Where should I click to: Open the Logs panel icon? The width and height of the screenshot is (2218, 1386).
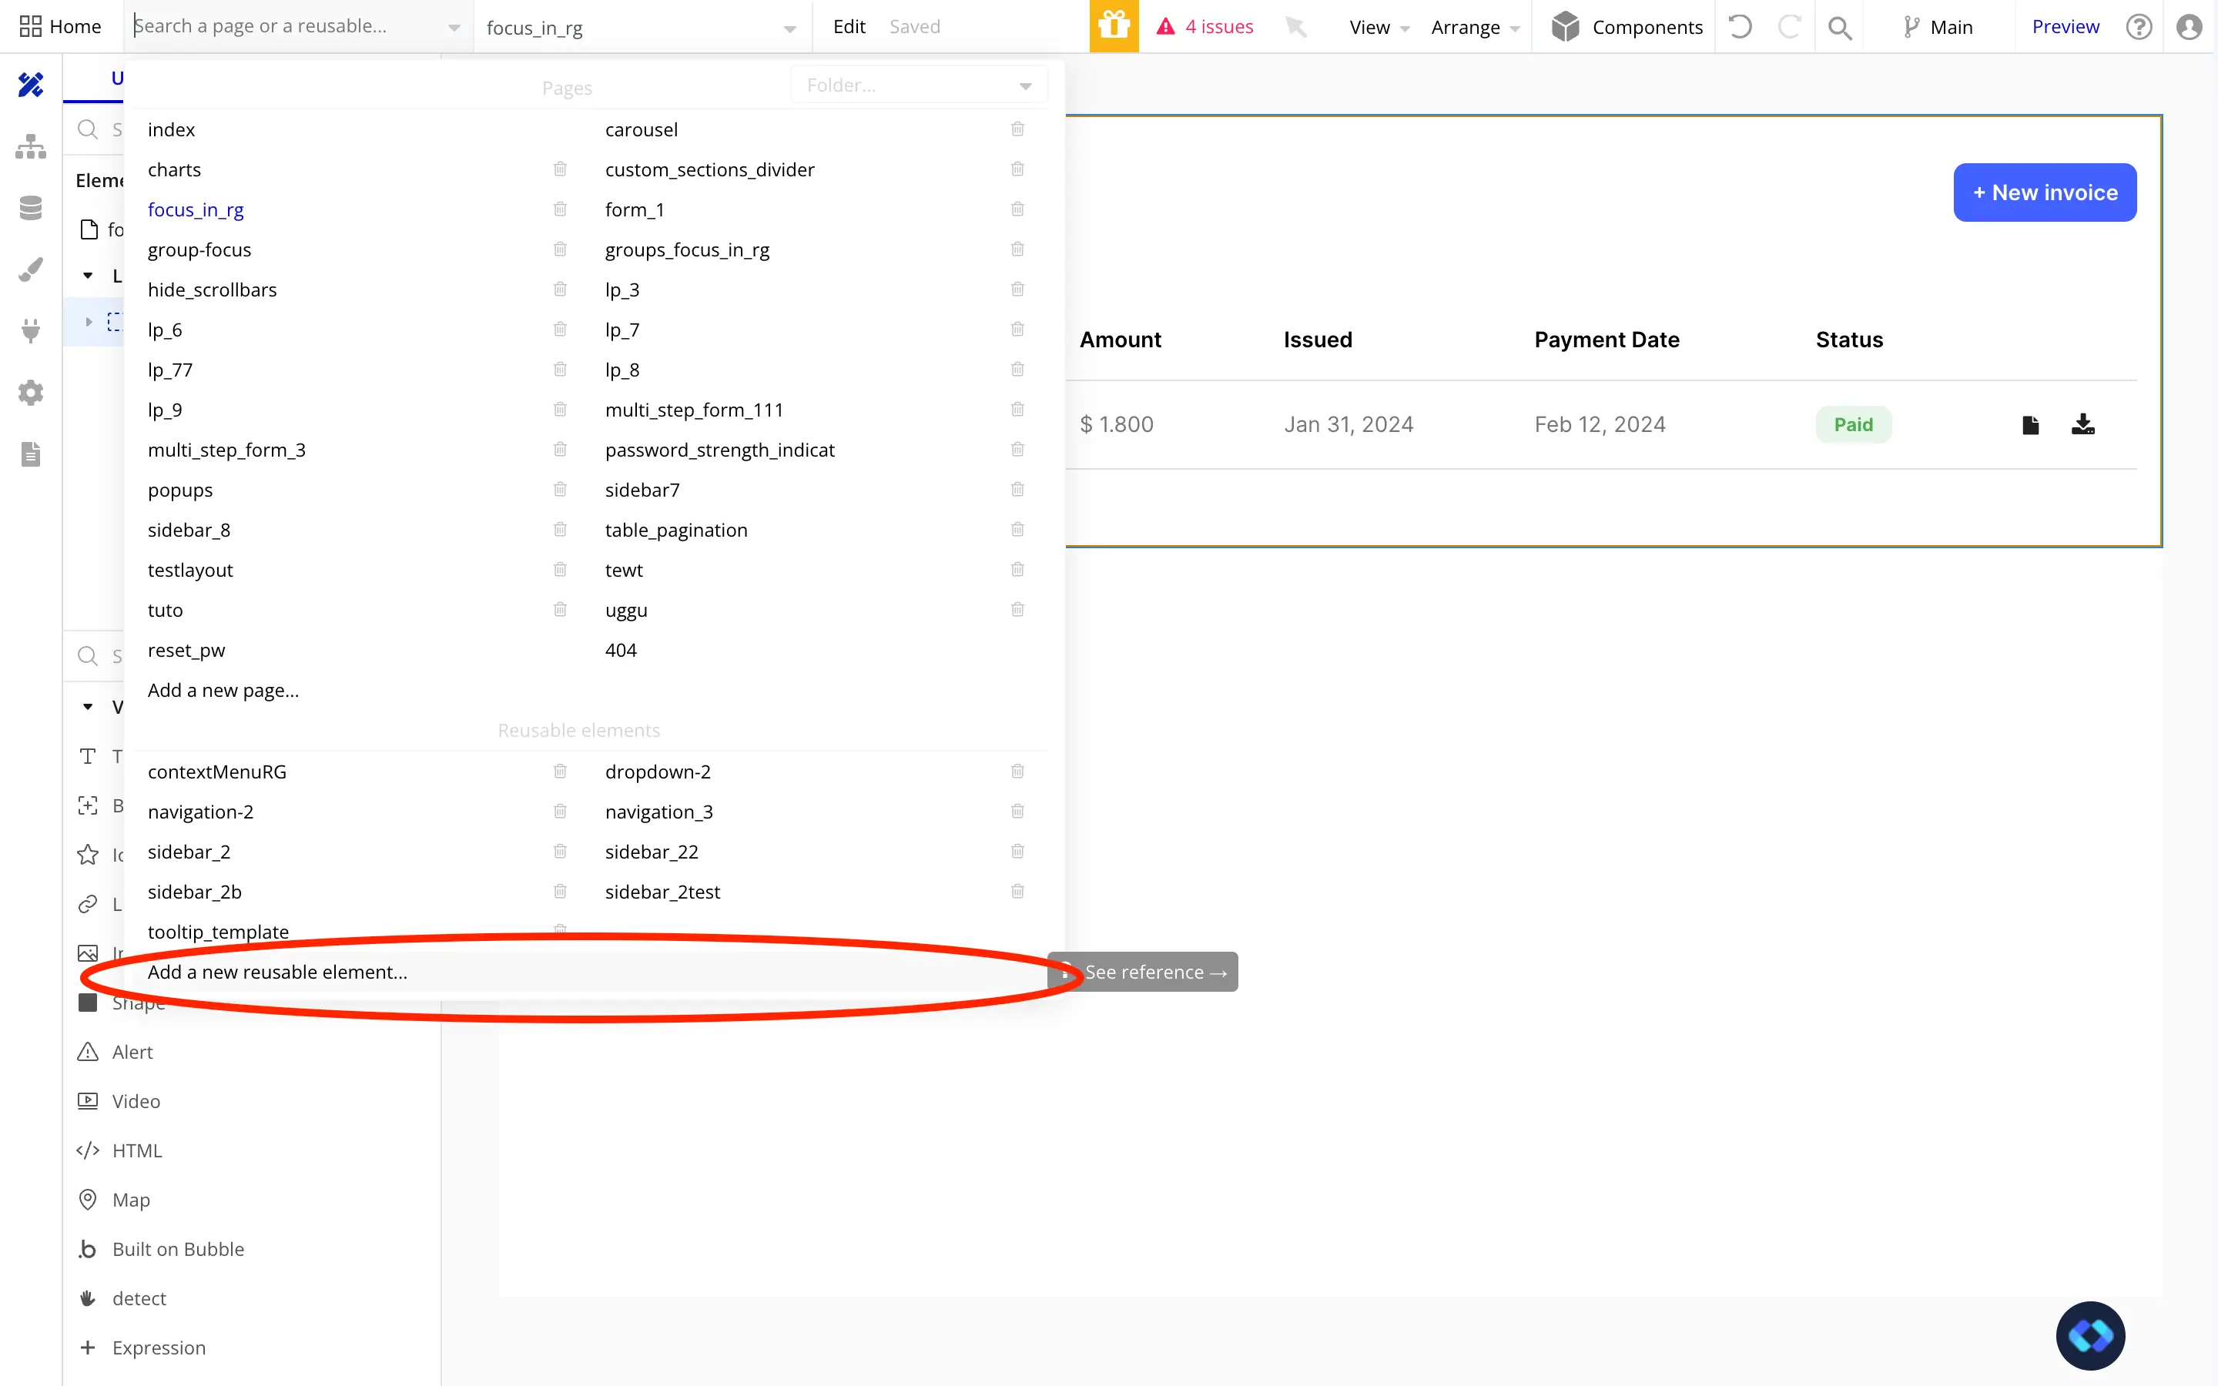pos(31,454)
